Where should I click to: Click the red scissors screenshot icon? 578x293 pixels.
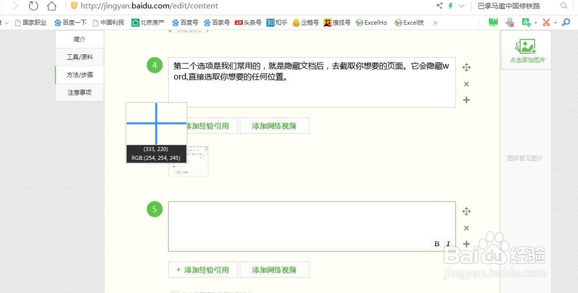pyautogui.click(x=546, y=22)
